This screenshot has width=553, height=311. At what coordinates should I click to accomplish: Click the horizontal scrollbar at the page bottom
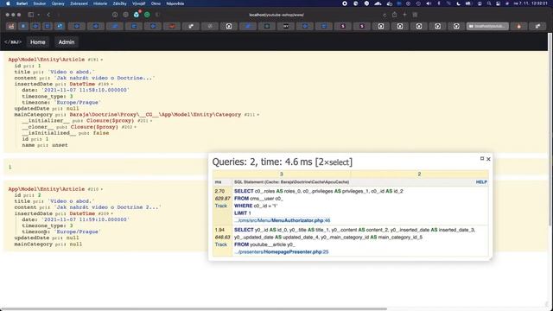pyautogui.click(x=194, y=309)
